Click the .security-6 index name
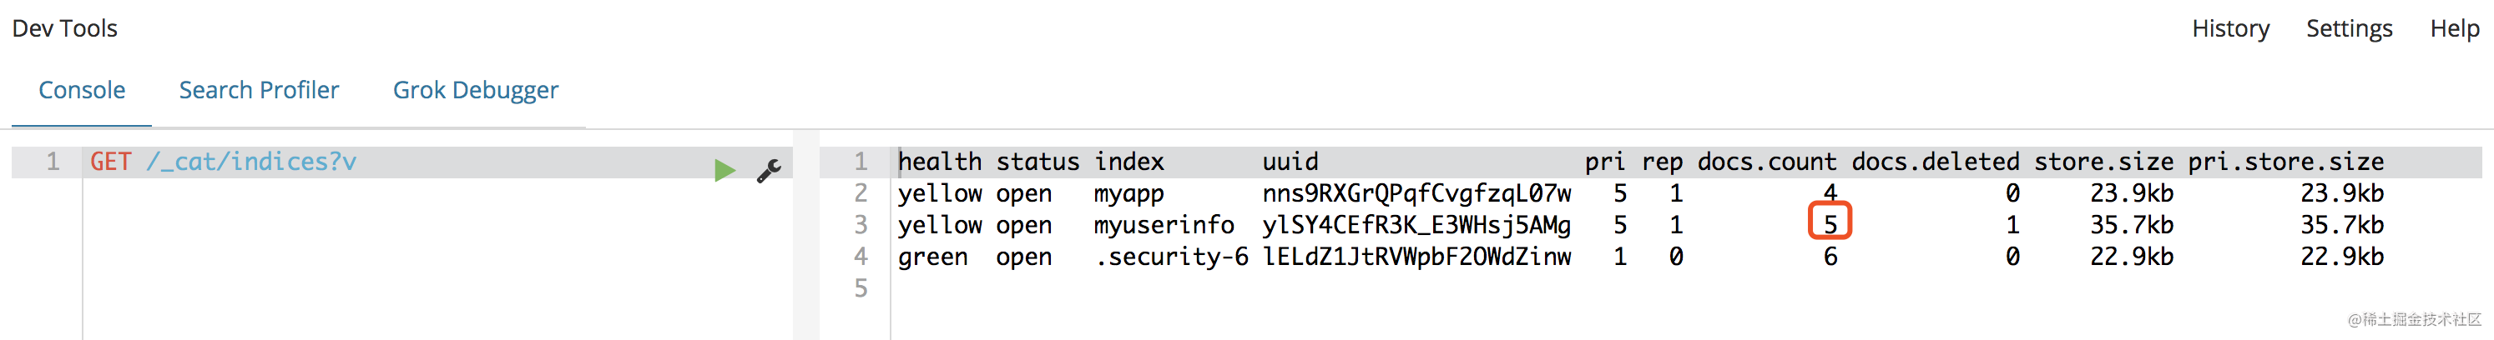 click(x=1172, y=257)
